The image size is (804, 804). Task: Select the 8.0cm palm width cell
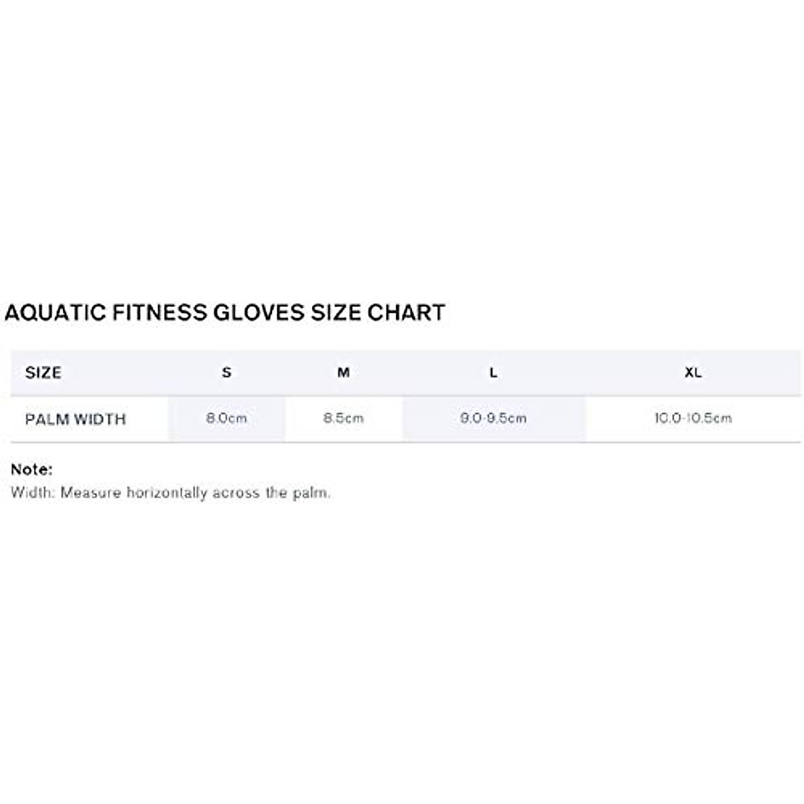(226, 418)
